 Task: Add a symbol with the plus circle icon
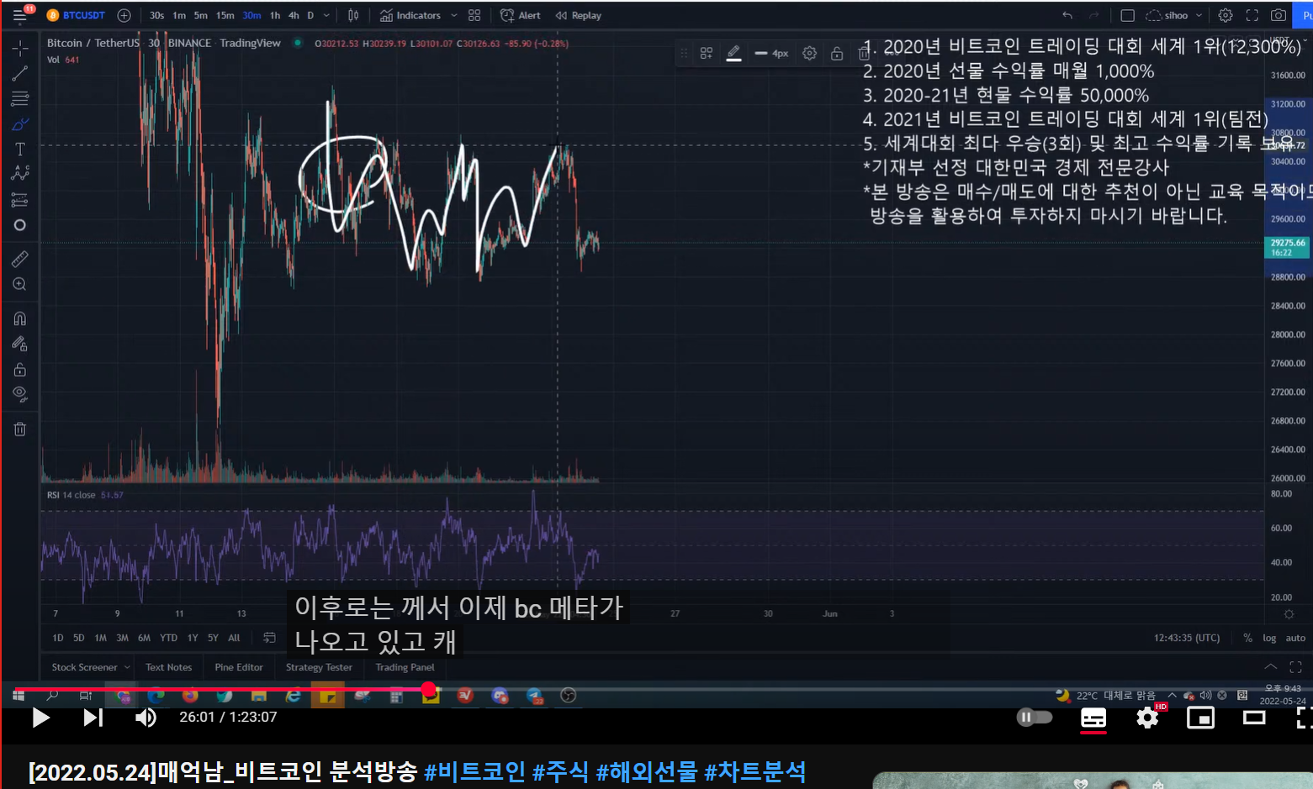click(124, 15)
